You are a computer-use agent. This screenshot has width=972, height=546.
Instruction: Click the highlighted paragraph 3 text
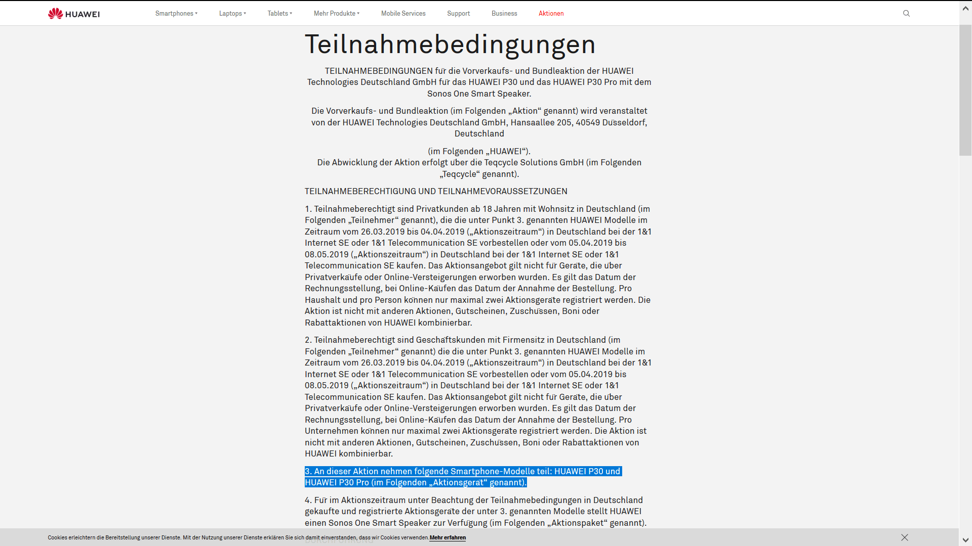point(463,477)
